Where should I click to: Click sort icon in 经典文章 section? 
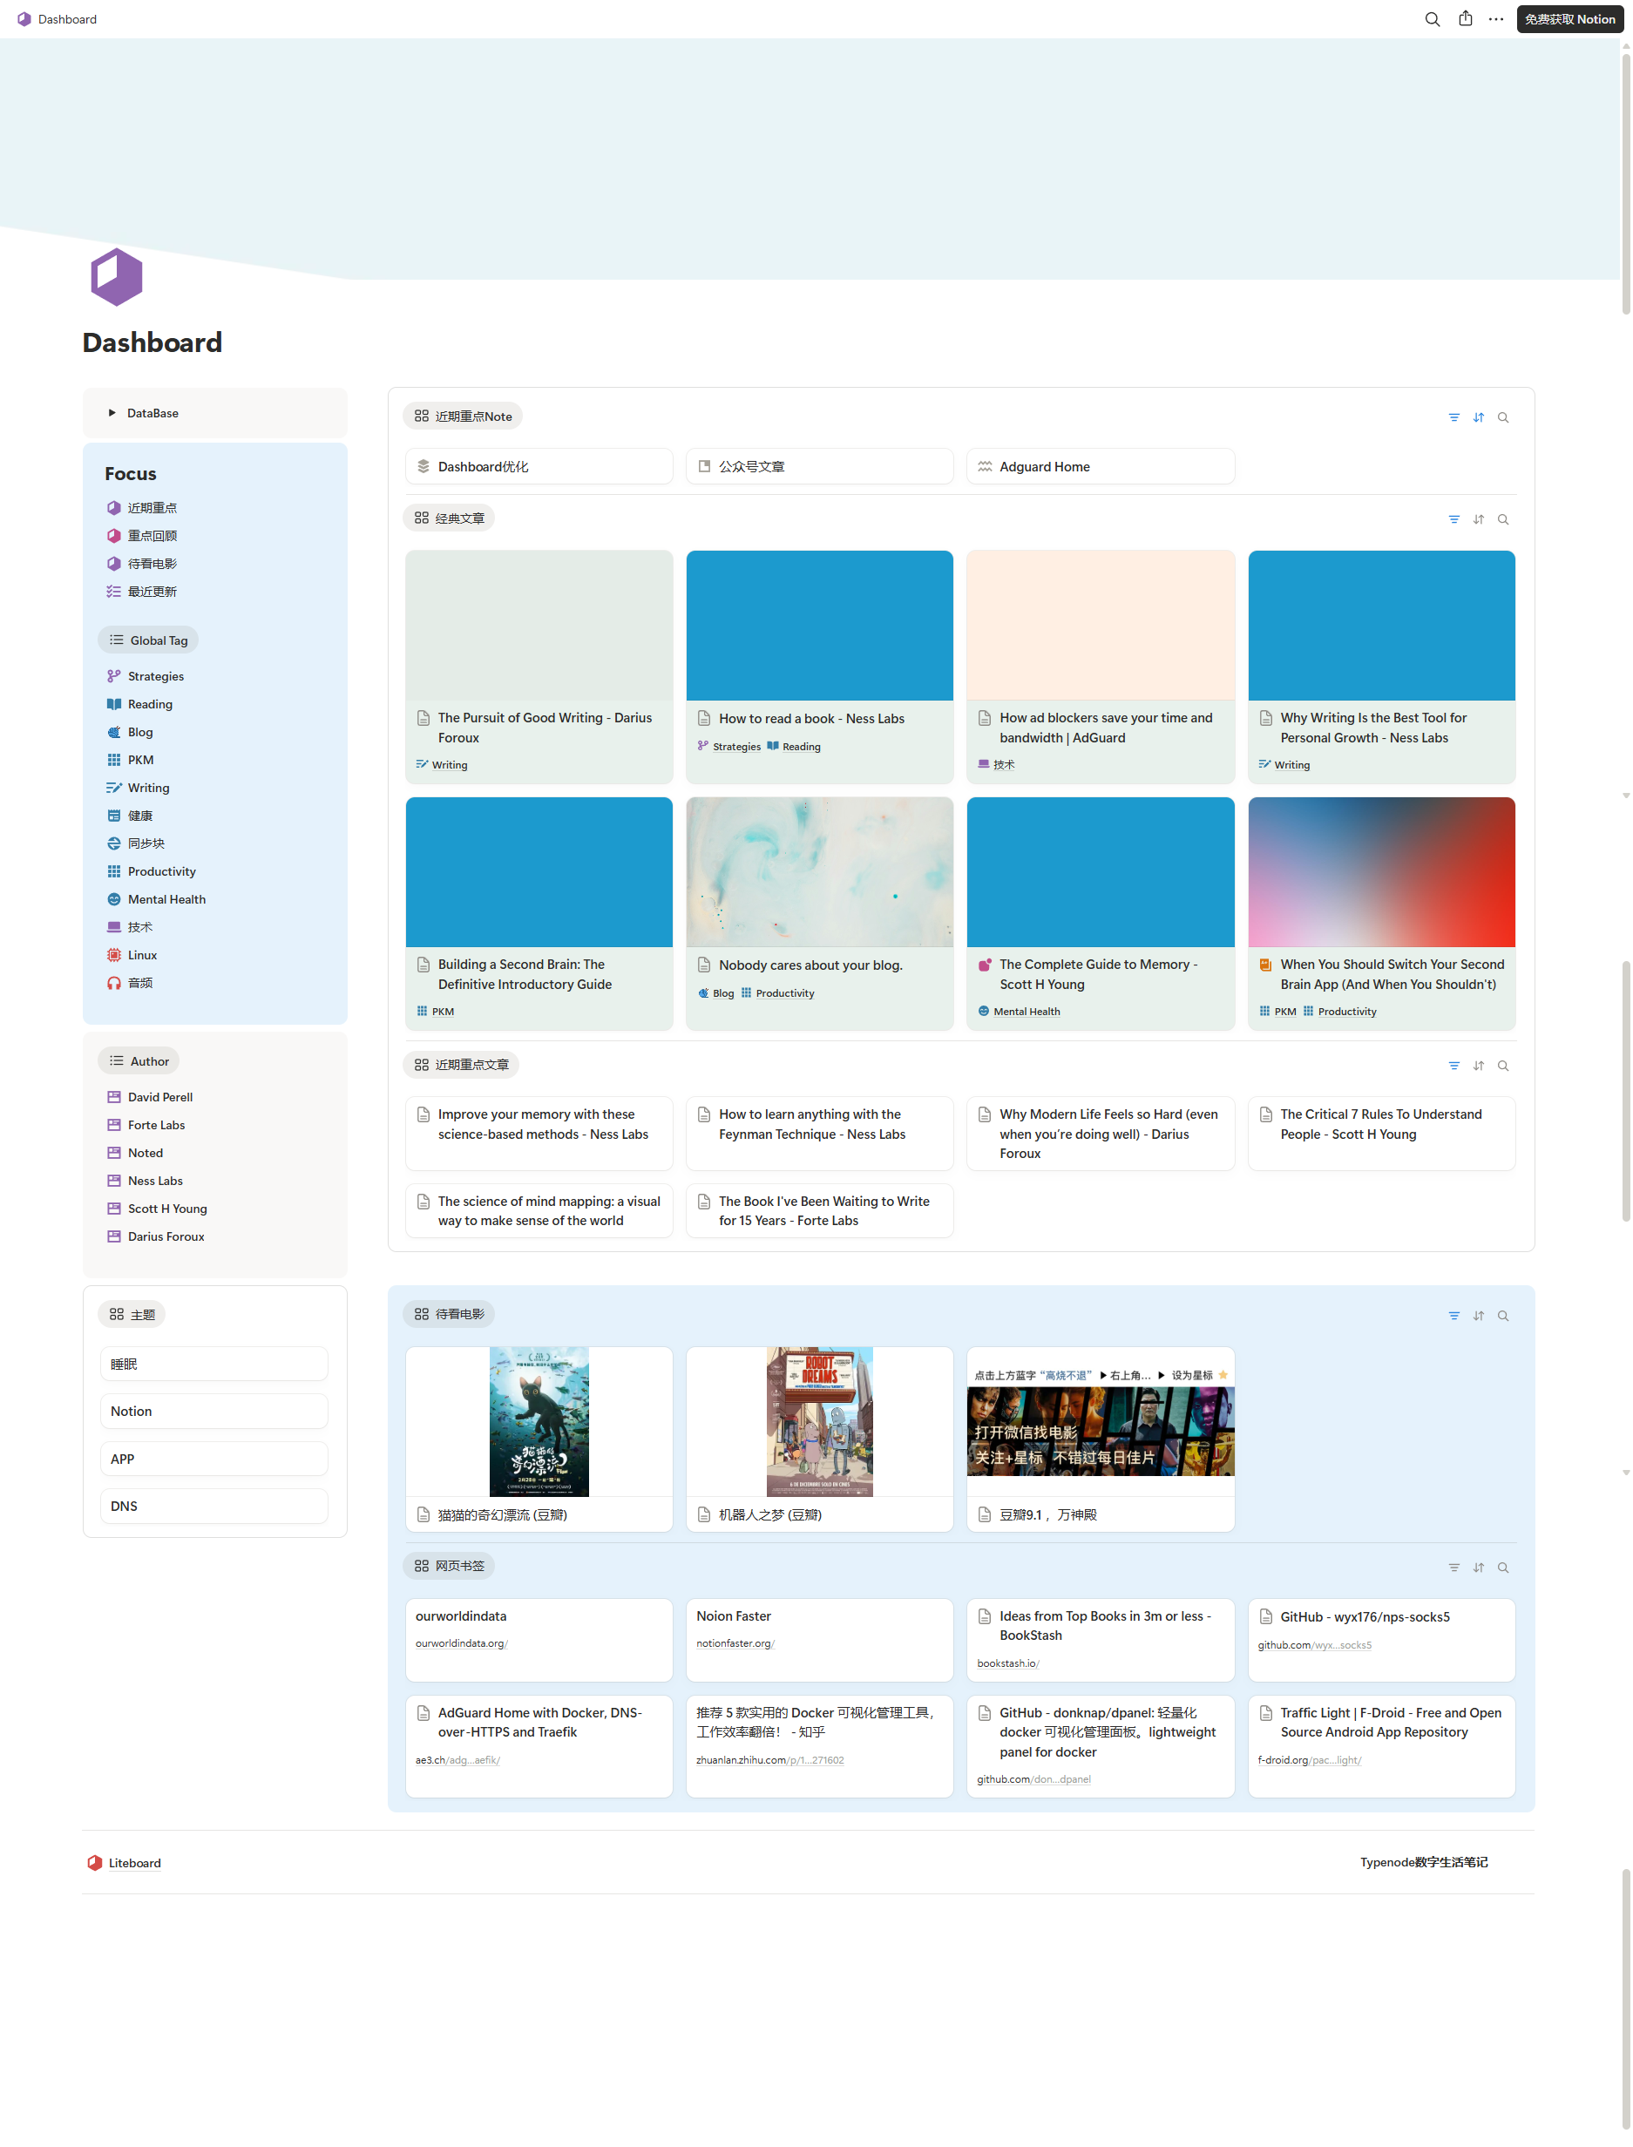pos(1478,520)
